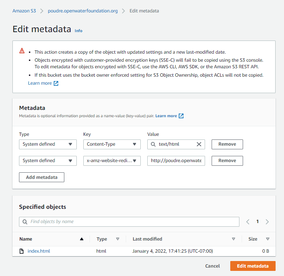284x276 pixels.
Task: Click Find objects by name search box
Action: click(129, 222)
